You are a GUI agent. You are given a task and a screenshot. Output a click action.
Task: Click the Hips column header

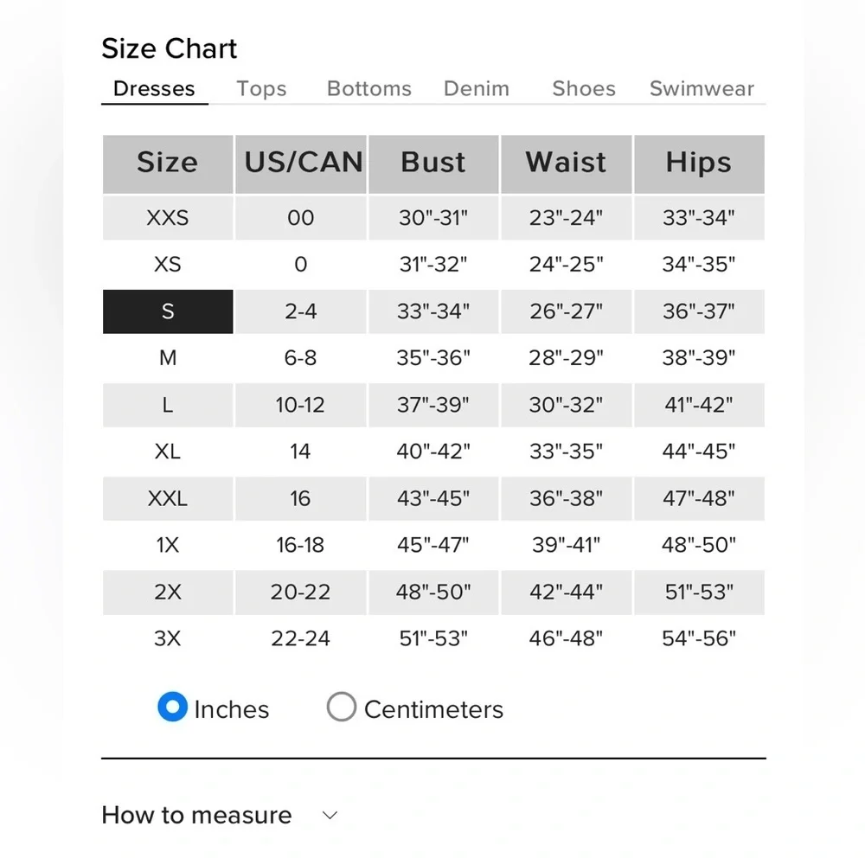tap(699, 163)
